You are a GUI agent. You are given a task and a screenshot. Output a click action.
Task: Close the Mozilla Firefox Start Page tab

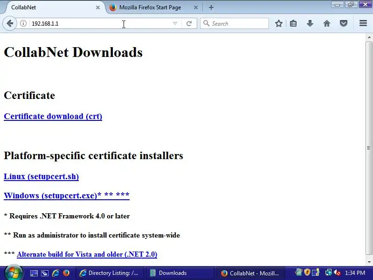pyautogui.click(x=196, y=7)
